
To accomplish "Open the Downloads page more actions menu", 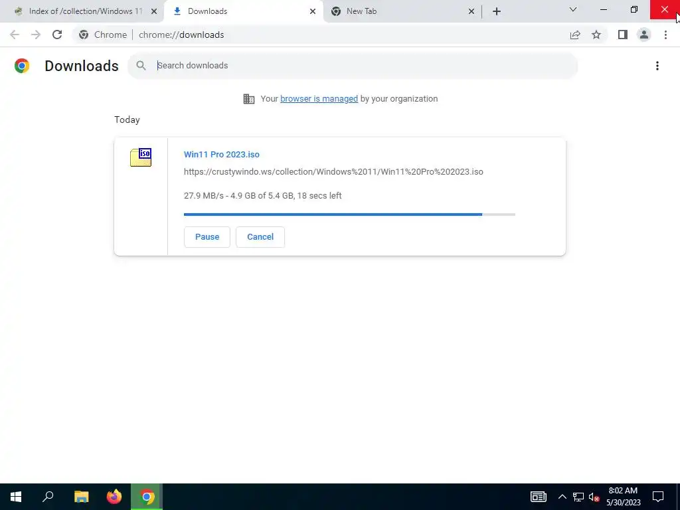I will pyautogui.click(x=657, y=66).
